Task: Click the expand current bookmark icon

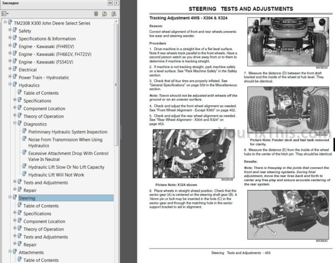Action: pyautogui.click(x=113, y=13)
